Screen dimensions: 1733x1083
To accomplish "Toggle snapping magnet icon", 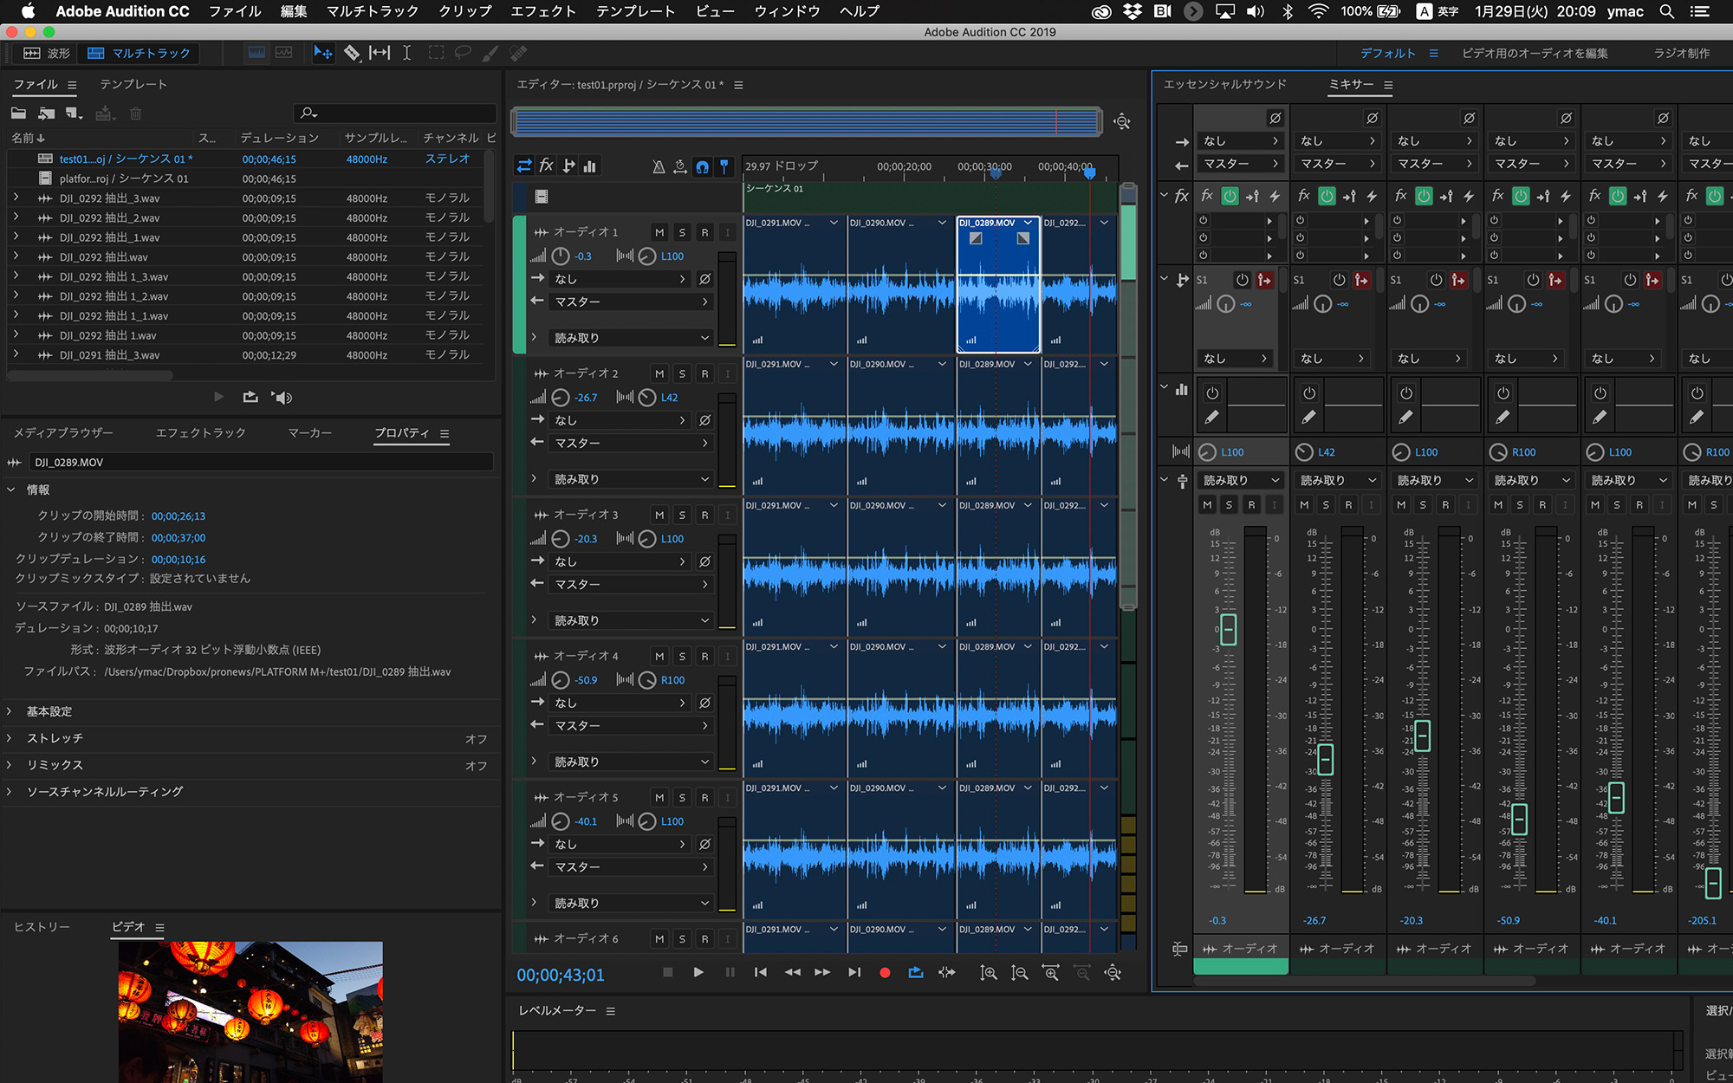I will (x=703, y=166).
